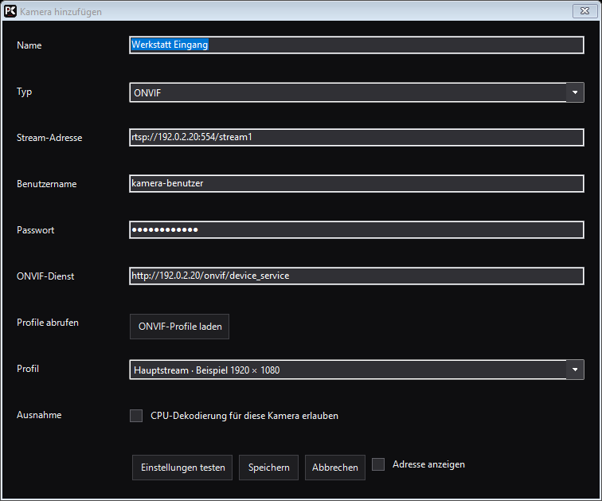Click the Benutzername label
The height and width of the screenshot is (501, 602).
[x=47, y=184]
